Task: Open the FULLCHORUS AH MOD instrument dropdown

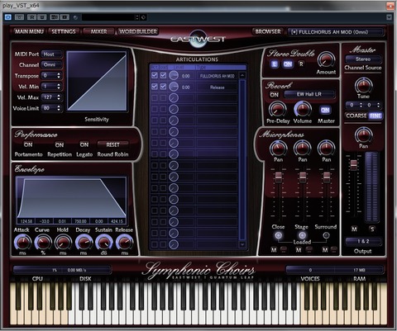Action: [336, 32]
